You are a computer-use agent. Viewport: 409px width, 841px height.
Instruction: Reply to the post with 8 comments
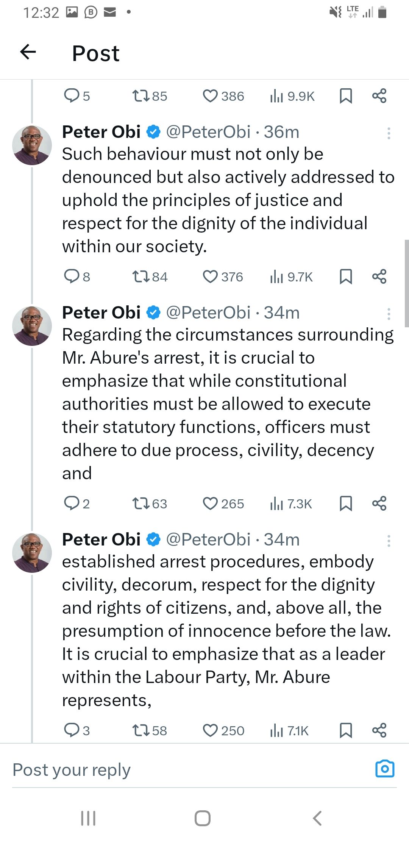71,277
